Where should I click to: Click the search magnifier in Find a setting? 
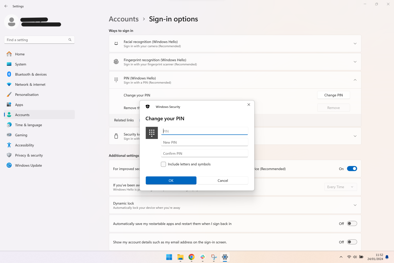tap(70, 40)
